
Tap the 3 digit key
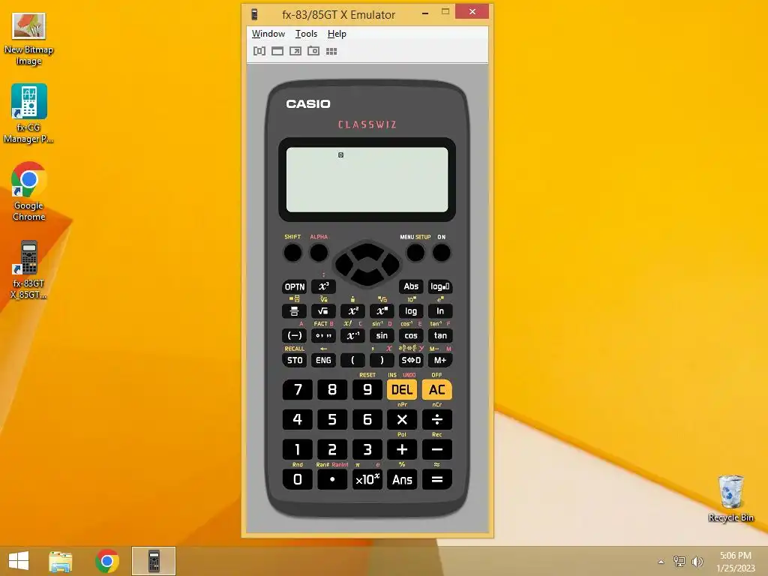(x=367, y=450)
